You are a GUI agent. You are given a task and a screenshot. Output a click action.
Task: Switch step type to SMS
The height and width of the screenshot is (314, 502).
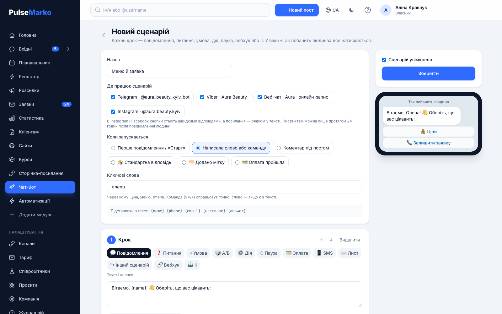[324, 253]
